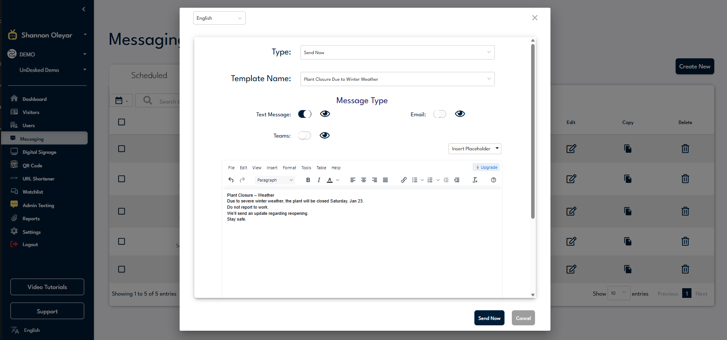Click the Bold formatting icon

pyautogui.click(x=308, y=180)
